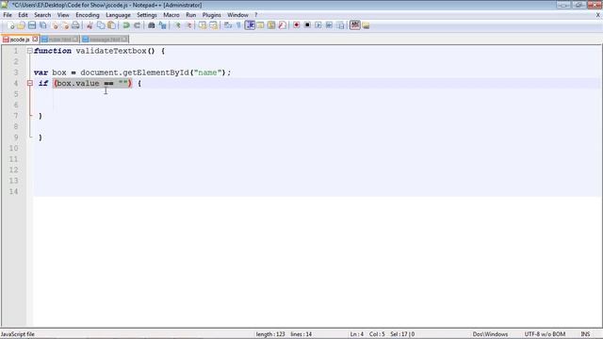
Task: Open the File menu
Action: tap(8, 15)
